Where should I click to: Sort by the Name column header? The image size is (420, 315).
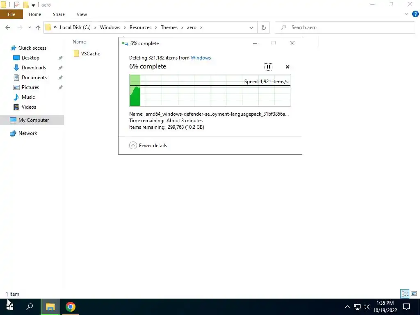79,42
